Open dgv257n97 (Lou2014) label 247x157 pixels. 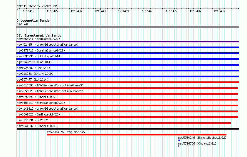click(32, 79)
